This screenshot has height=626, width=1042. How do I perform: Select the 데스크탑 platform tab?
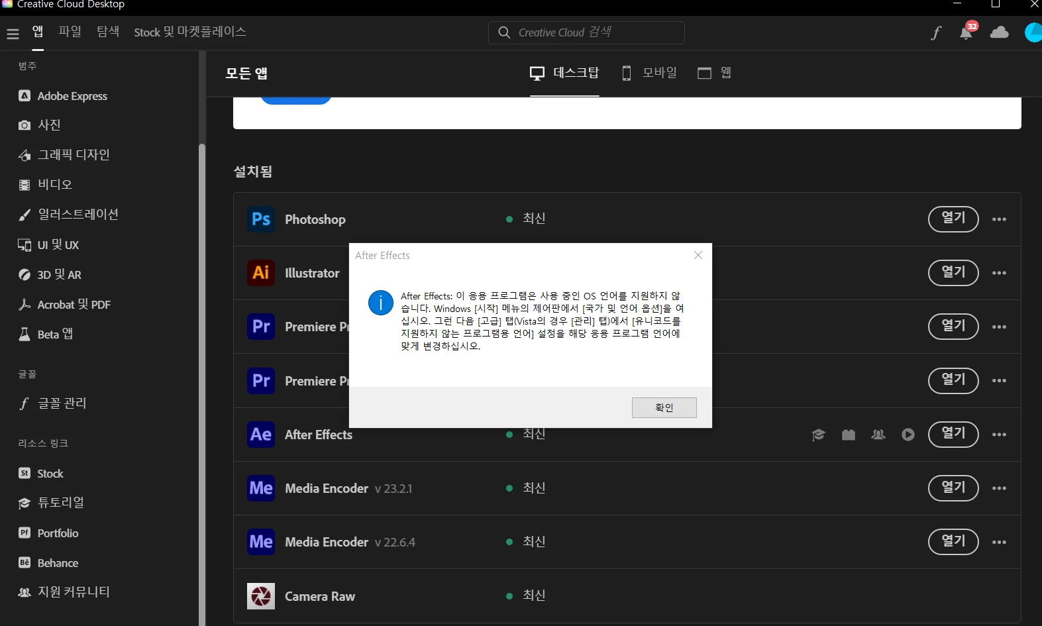(x=564, y=73)
